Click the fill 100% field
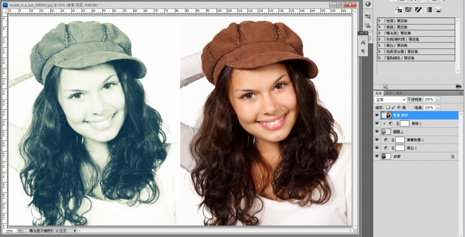 [429, 107]
